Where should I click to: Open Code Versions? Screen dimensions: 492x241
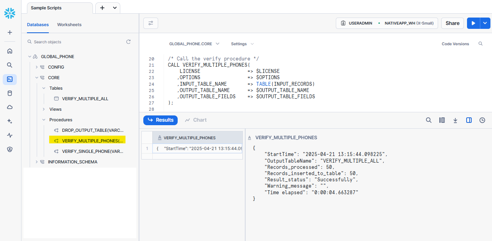pos(455,44)
